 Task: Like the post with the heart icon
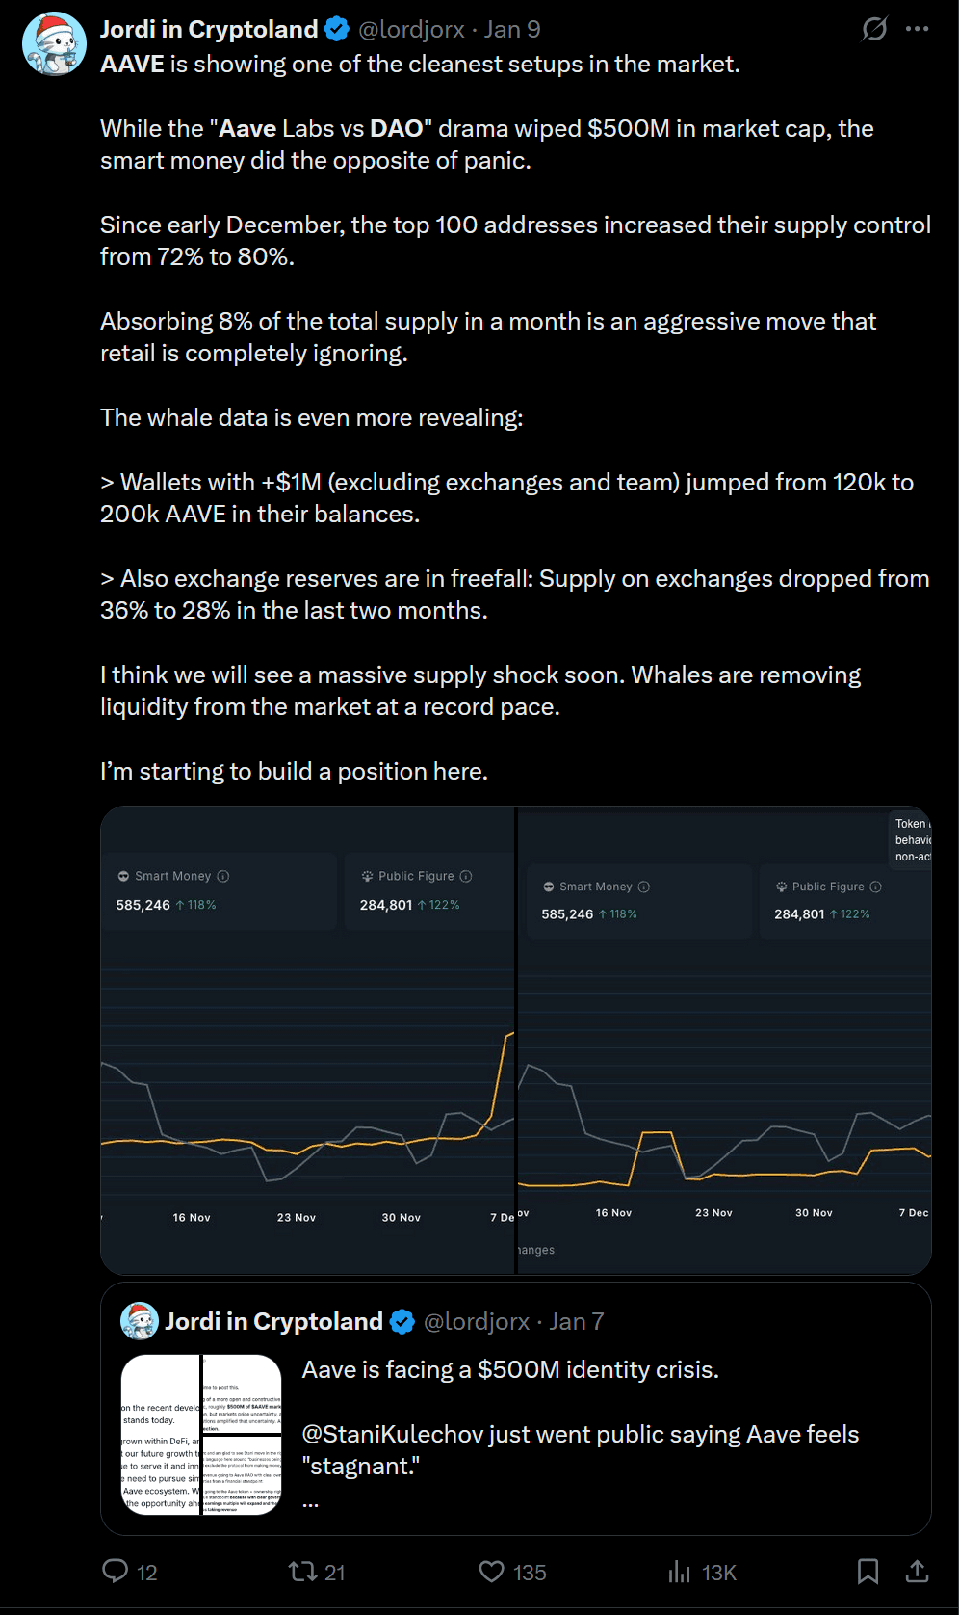[491, 1572]
